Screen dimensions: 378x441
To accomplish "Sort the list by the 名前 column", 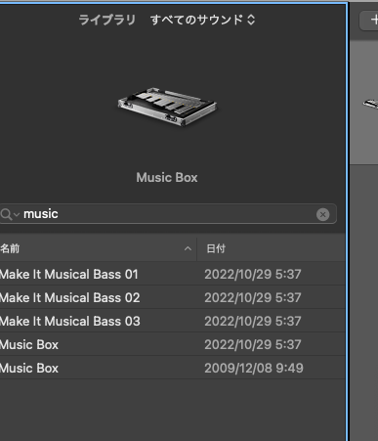I will coord(98,249).
